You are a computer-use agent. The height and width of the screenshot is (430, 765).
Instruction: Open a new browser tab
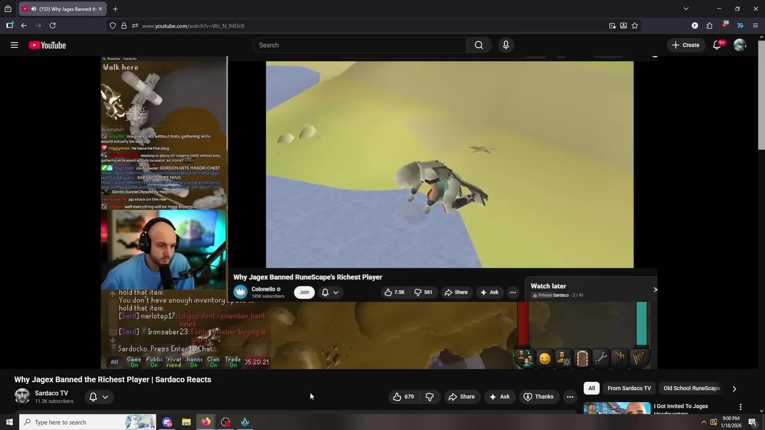point(115,9)
